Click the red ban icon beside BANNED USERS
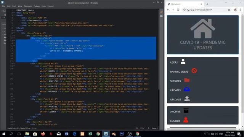The height and width of the screenshot is (137, 244). [194, 71]
